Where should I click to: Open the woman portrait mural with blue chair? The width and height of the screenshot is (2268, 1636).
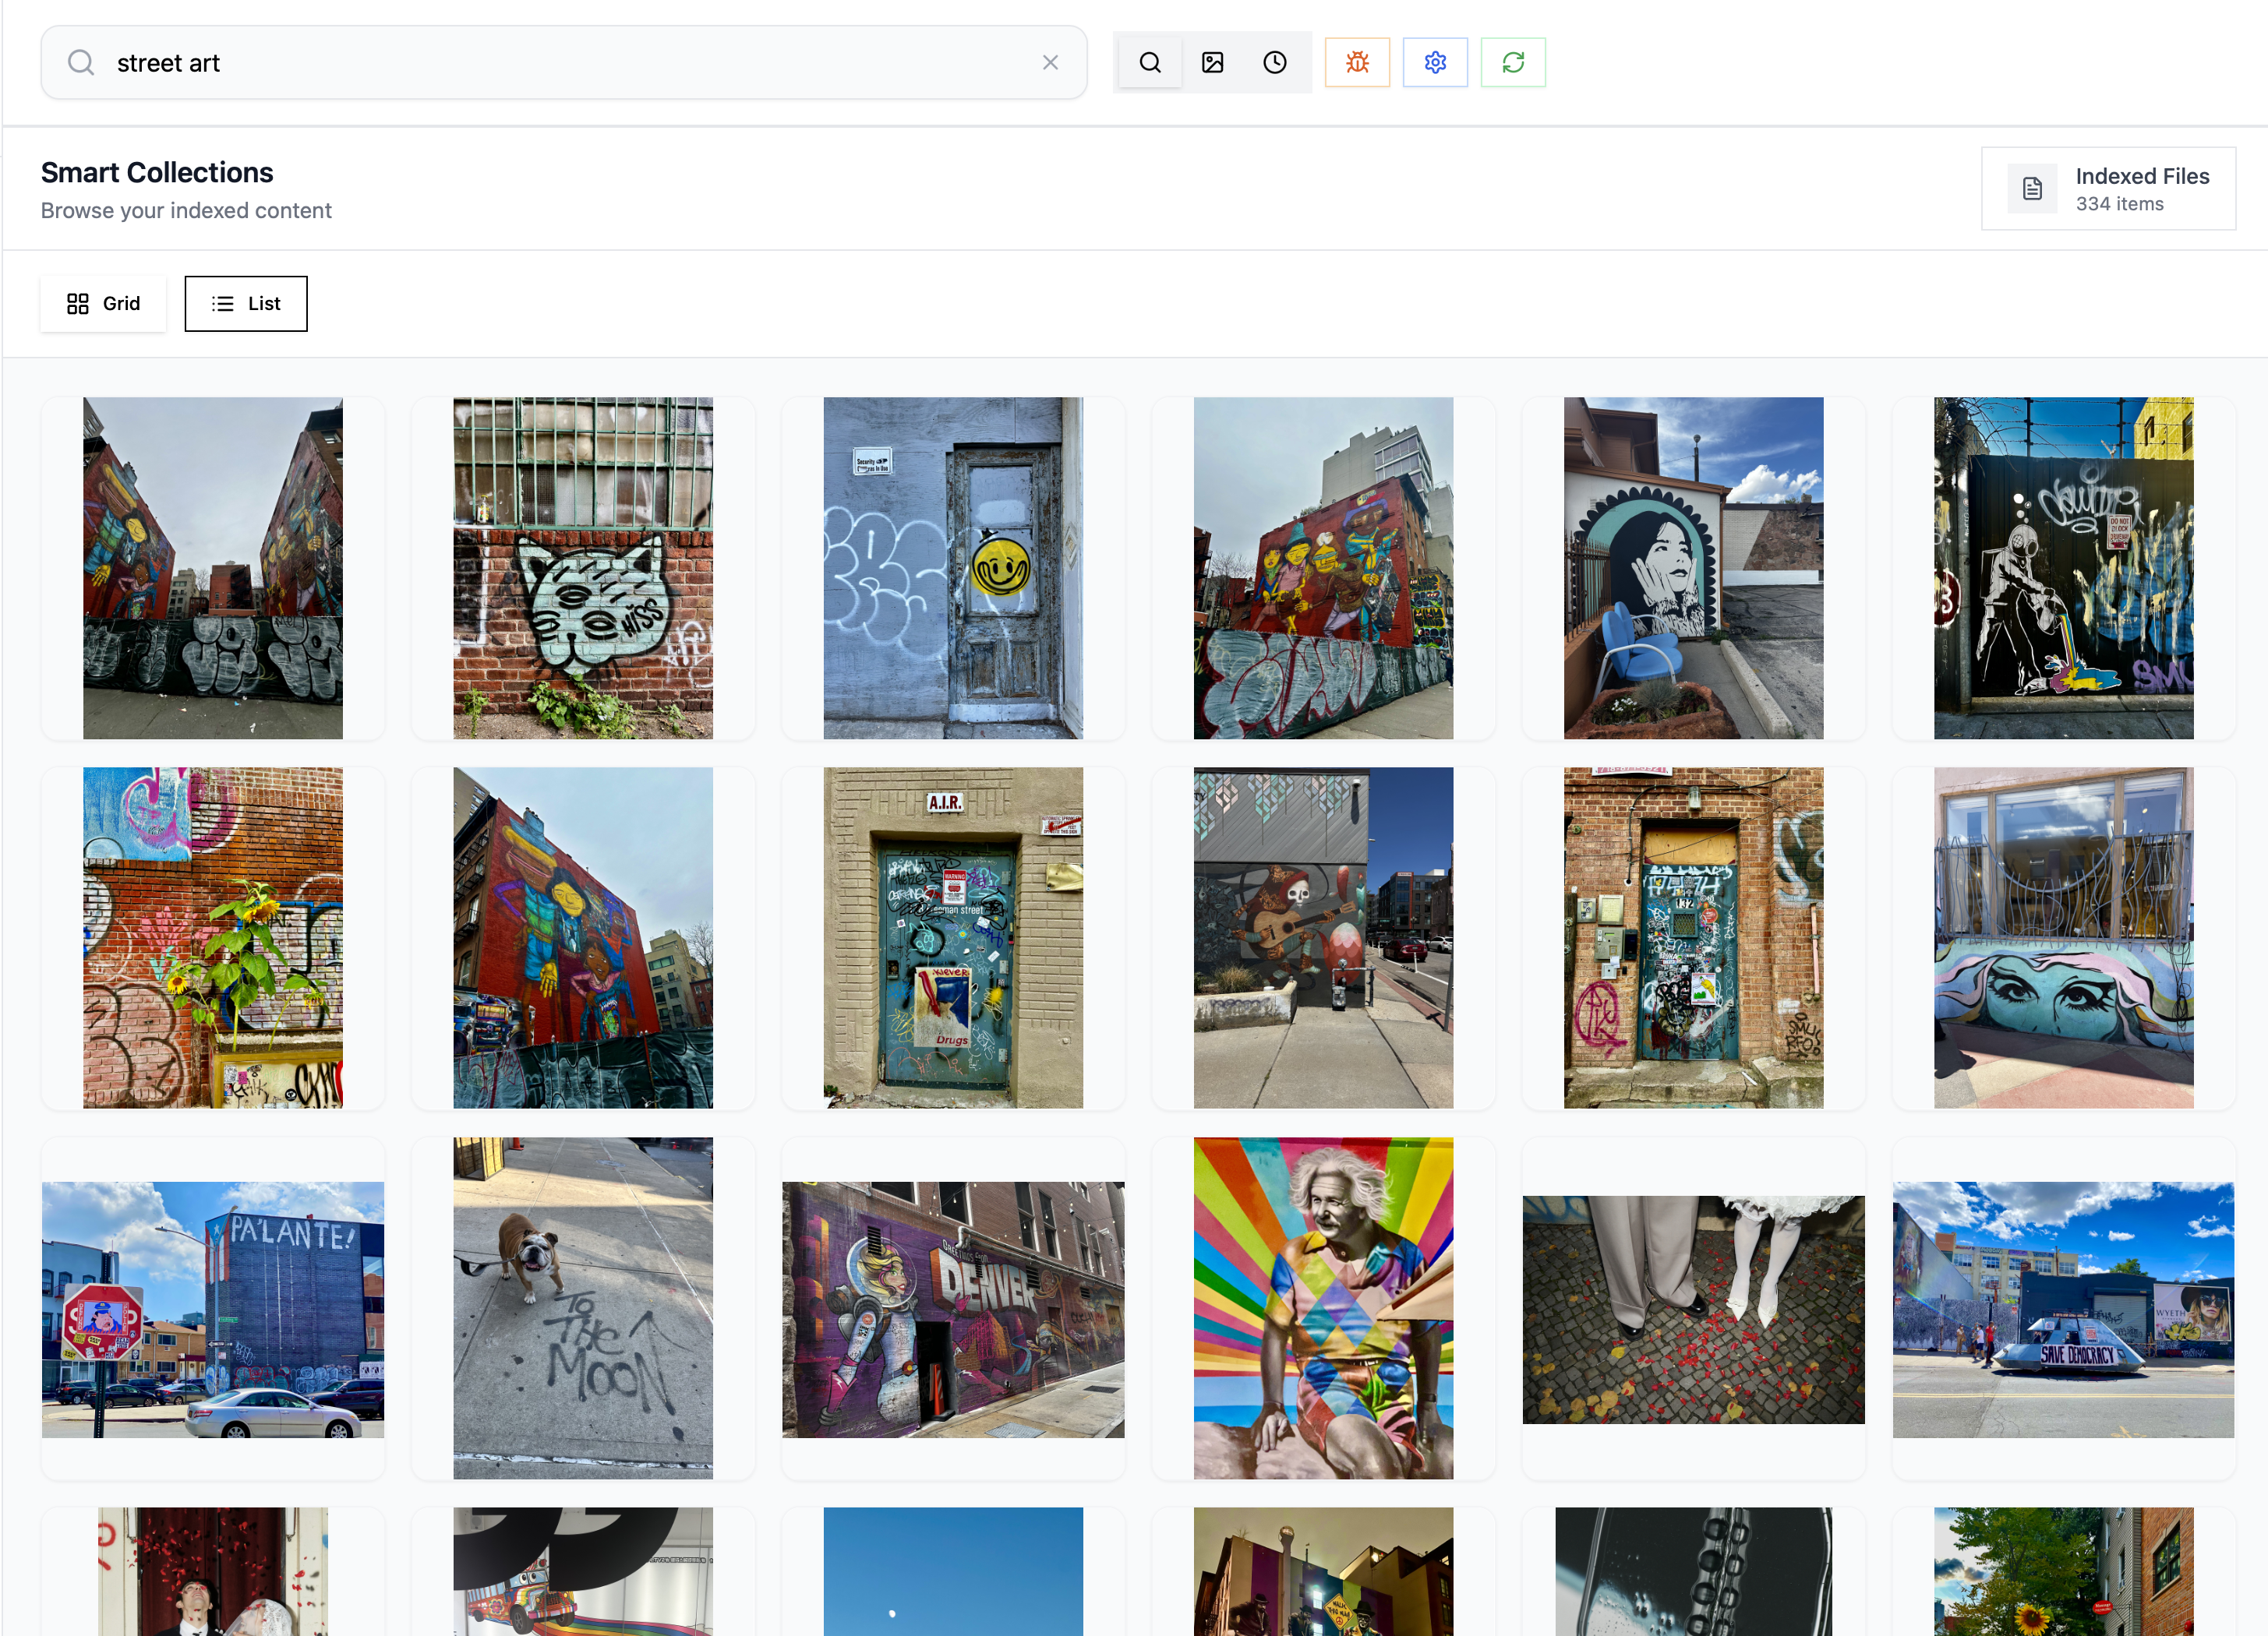click(x=1693, y=569)
